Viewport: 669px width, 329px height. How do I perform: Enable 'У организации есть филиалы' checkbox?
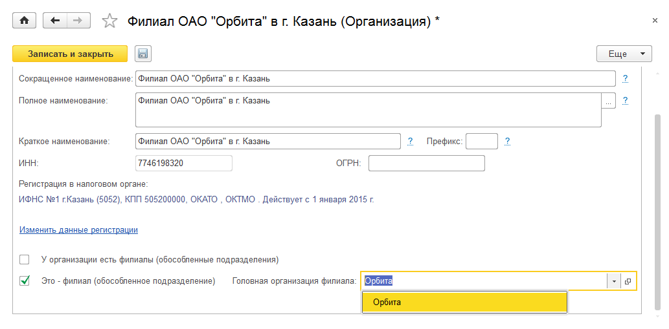[x=25, y=260]
